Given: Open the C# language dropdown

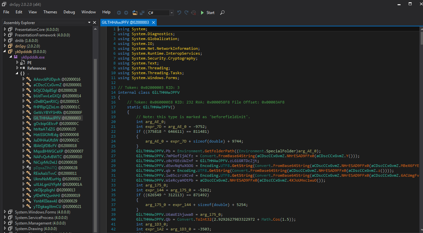Looking at the screenshot, I should (171, 13).
